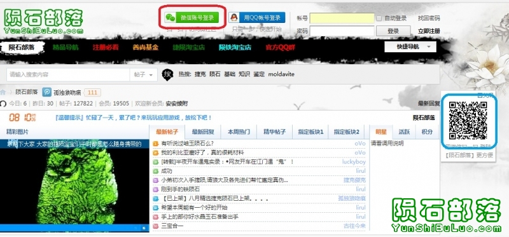The width and height of the screenshot is (509, 237).
Task: Enable the 自动登录 checkbox
Action: 379,18
